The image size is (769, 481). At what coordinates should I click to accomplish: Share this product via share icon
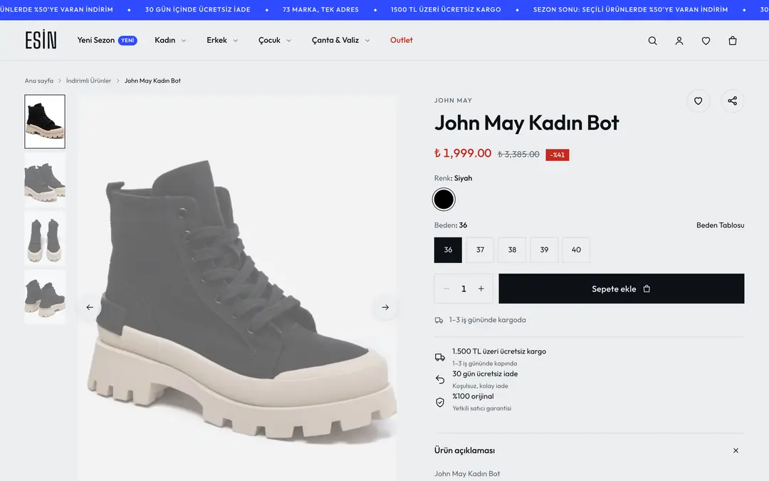732,101
